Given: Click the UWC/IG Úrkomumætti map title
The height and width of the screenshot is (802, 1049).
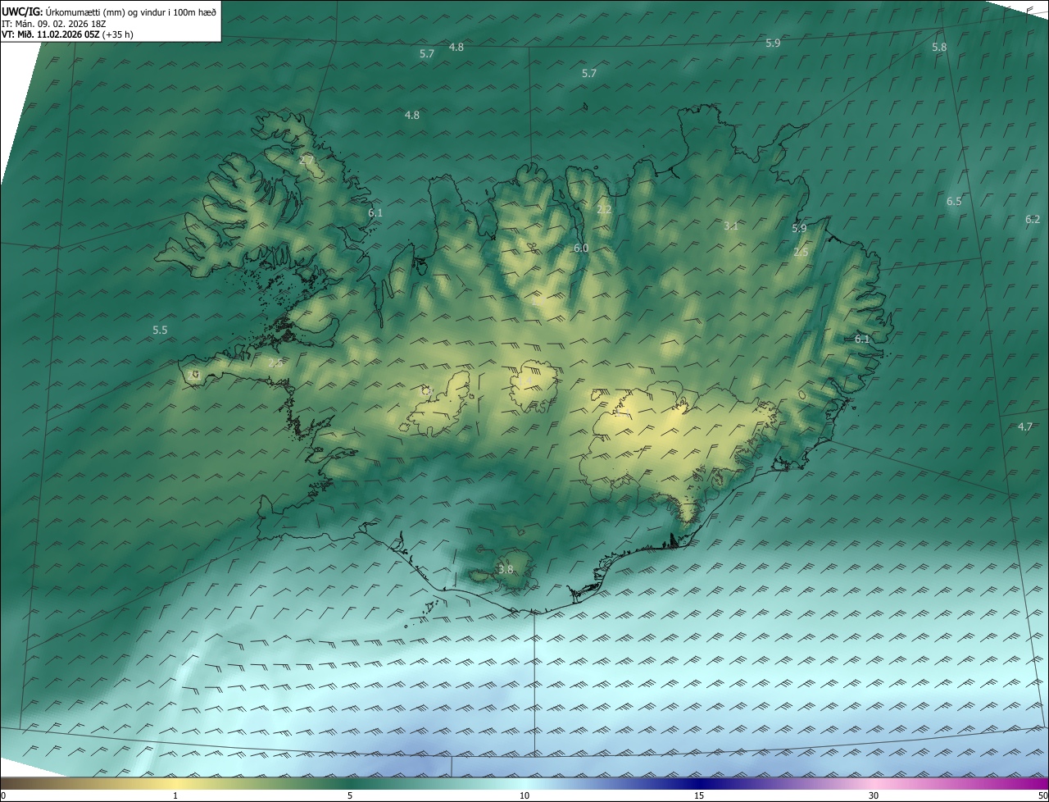Looking at the screenshot, I should [x=109, y=11].
